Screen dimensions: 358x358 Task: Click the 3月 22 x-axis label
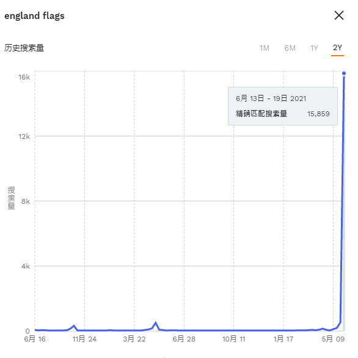click(x=134, y=339)
